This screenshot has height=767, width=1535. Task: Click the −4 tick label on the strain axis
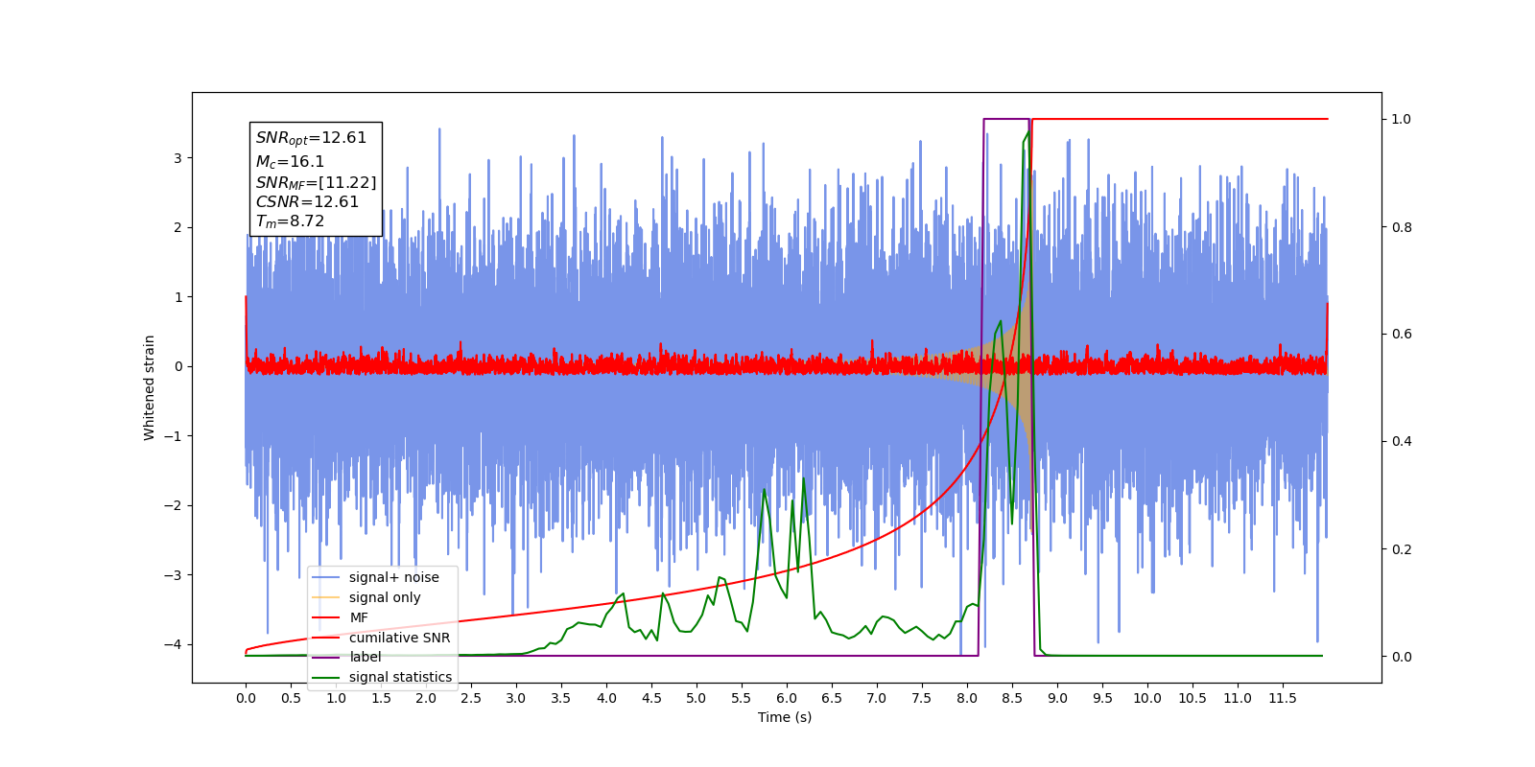173,644
